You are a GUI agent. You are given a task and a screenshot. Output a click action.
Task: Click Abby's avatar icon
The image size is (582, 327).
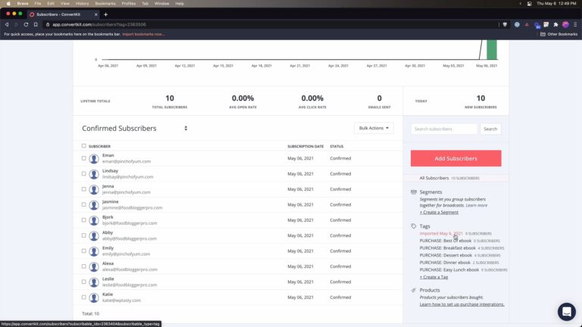point(94,236)
